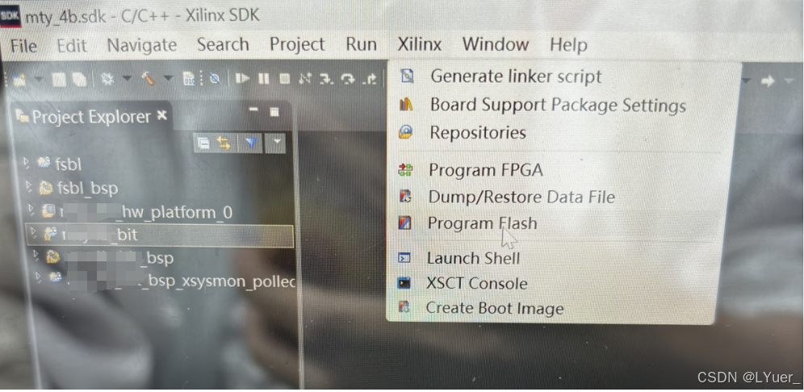Click the Step Into debug icon
The width and height of the screenshot is (804, 392).
tap(326, 78)
